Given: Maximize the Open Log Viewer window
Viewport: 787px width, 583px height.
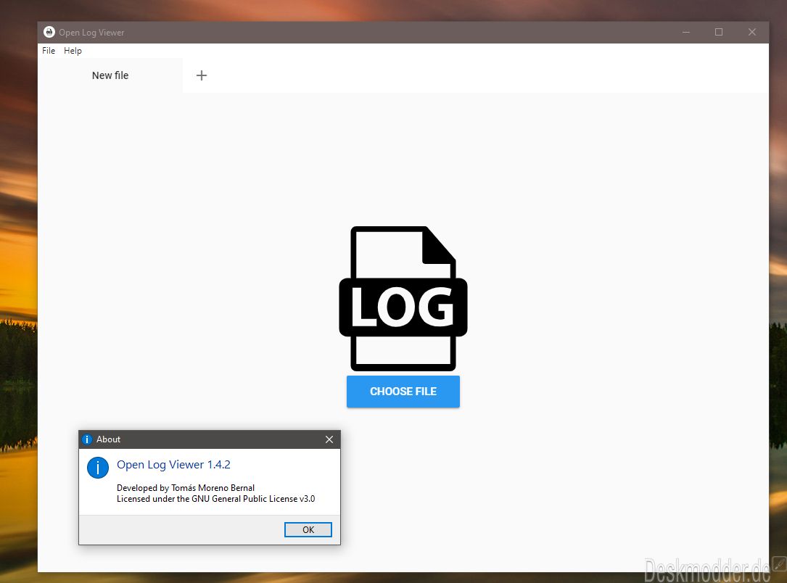Looking at the screenshot, I should (x=719, y=32).
